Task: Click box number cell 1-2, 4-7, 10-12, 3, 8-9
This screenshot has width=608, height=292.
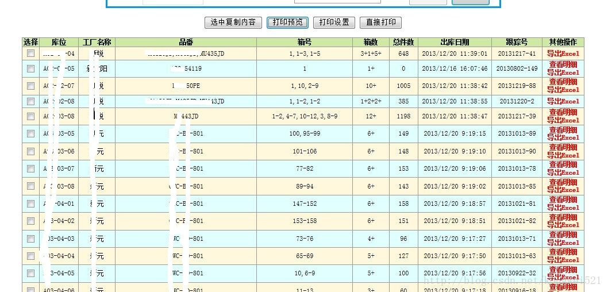Action: pyautogui.click(x=305, y=116)
